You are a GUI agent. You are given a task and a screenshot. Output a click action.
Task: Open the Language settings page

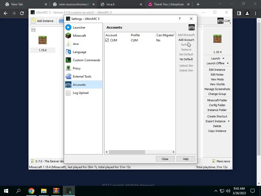coord(83,52)
